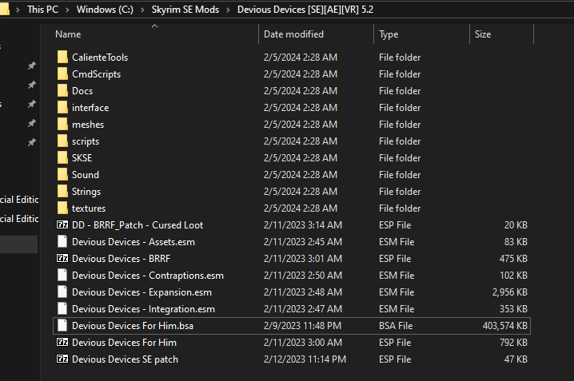
Task: Click 7z icon of Devious Devices For Him ESP
Action: (x=62, y=342)
